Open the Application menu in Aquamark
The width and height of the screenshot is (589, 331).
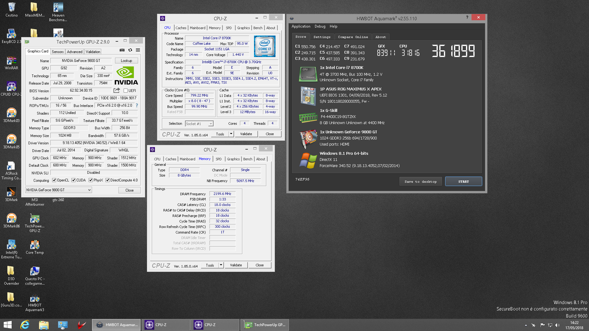click(301, 26)
